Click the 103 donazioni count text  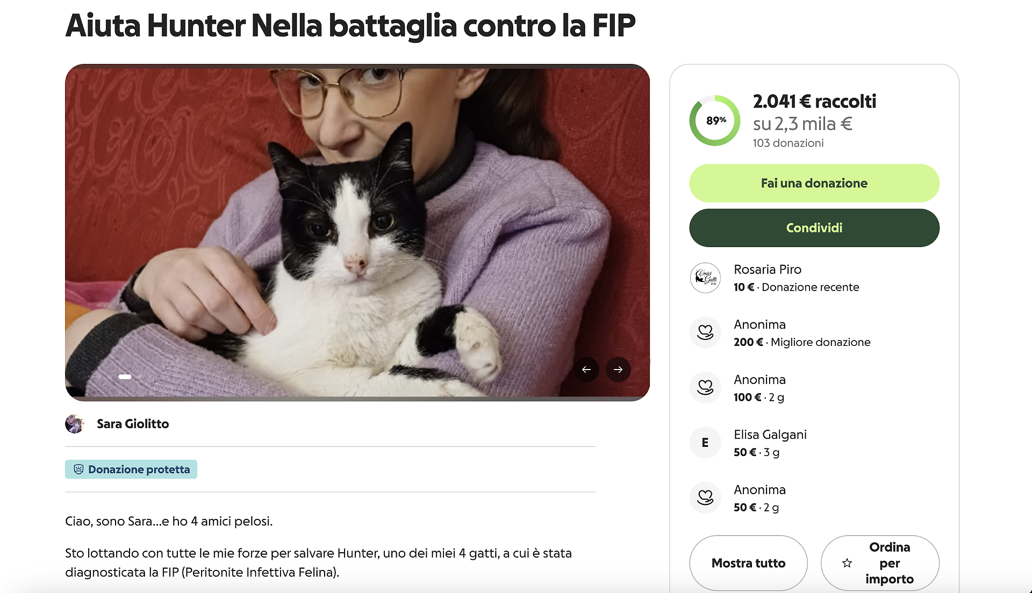(x=788, y=143)
